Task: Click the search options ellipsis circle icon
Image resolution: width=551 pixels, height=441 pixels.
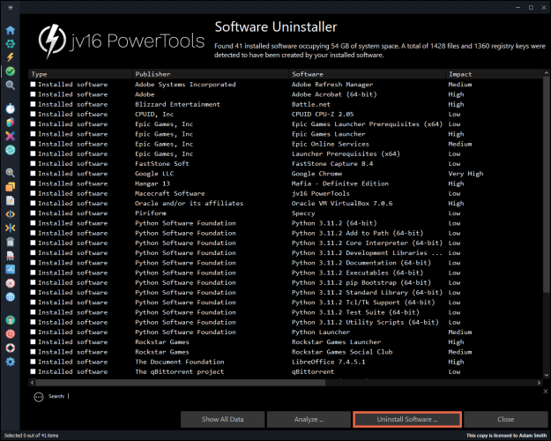Action: [x=39, y=397]
